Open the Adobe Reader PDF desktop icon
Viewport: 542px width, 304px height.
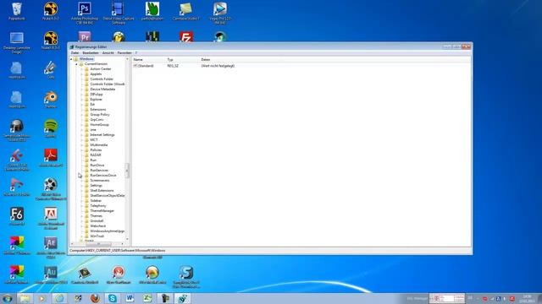(51, 158)
